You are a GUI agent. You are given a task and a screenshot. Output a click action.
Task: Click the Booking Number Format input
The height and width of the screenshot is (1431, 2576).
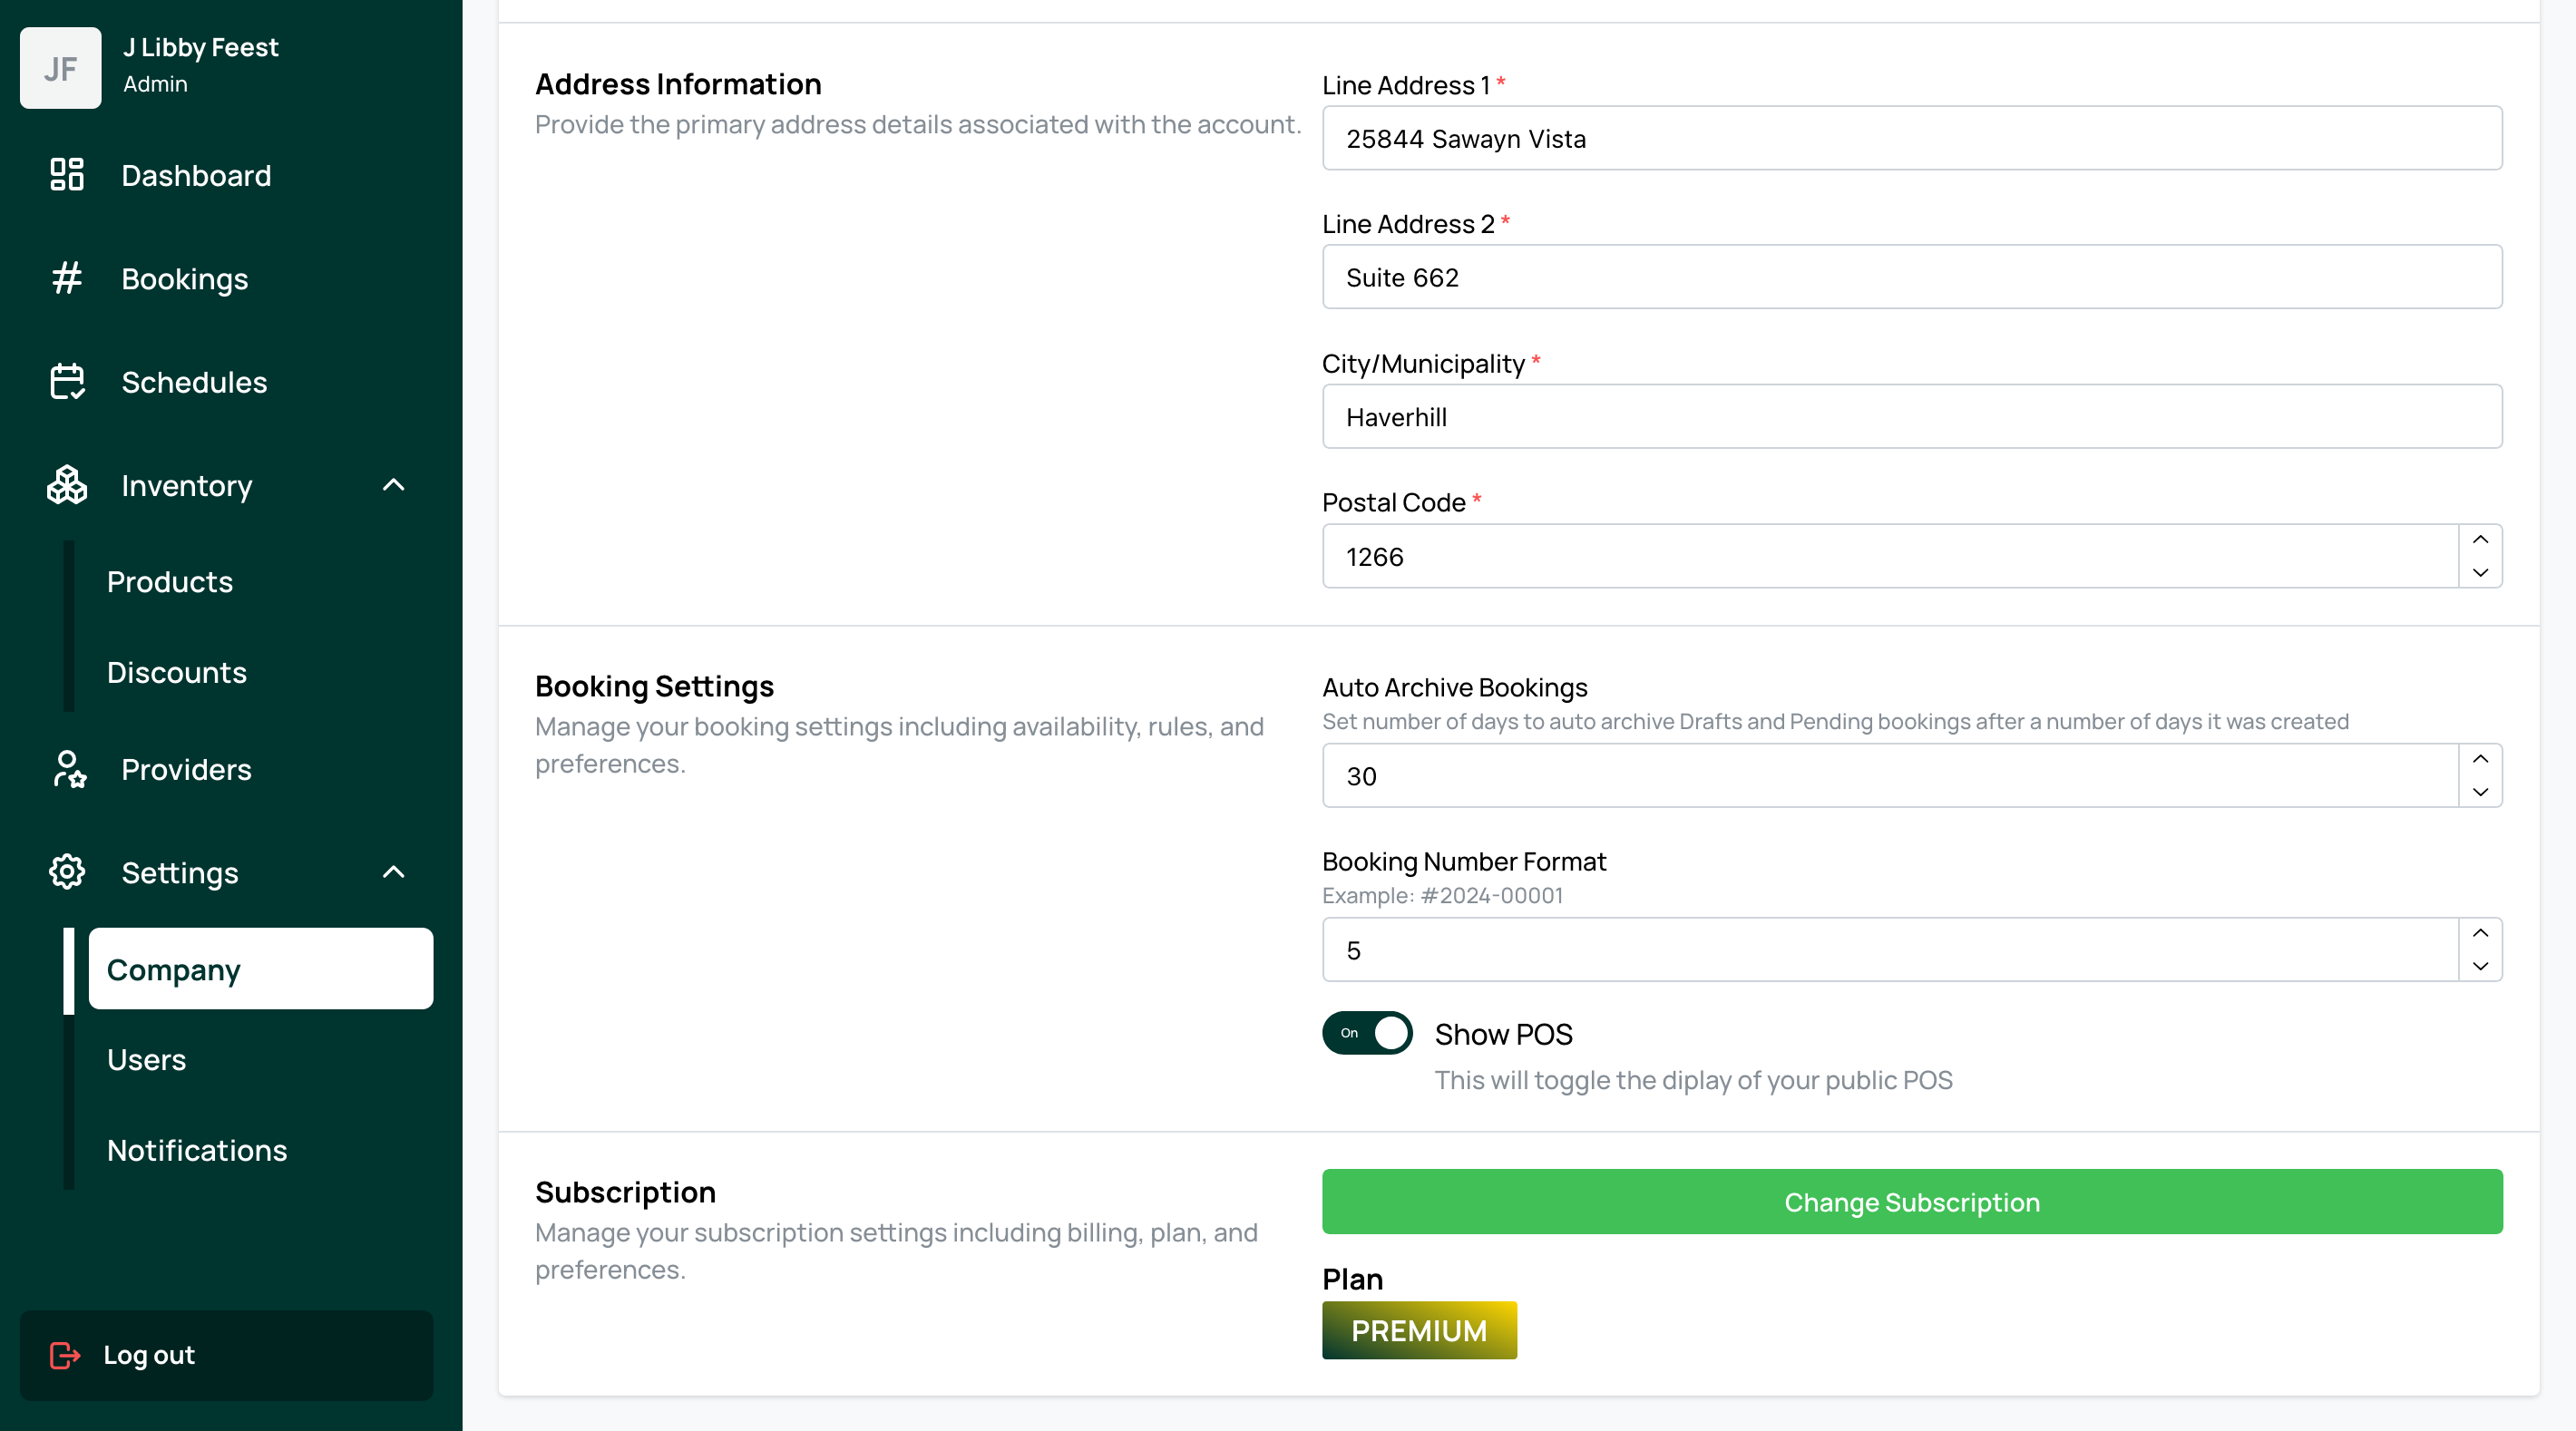[1890, 949]
